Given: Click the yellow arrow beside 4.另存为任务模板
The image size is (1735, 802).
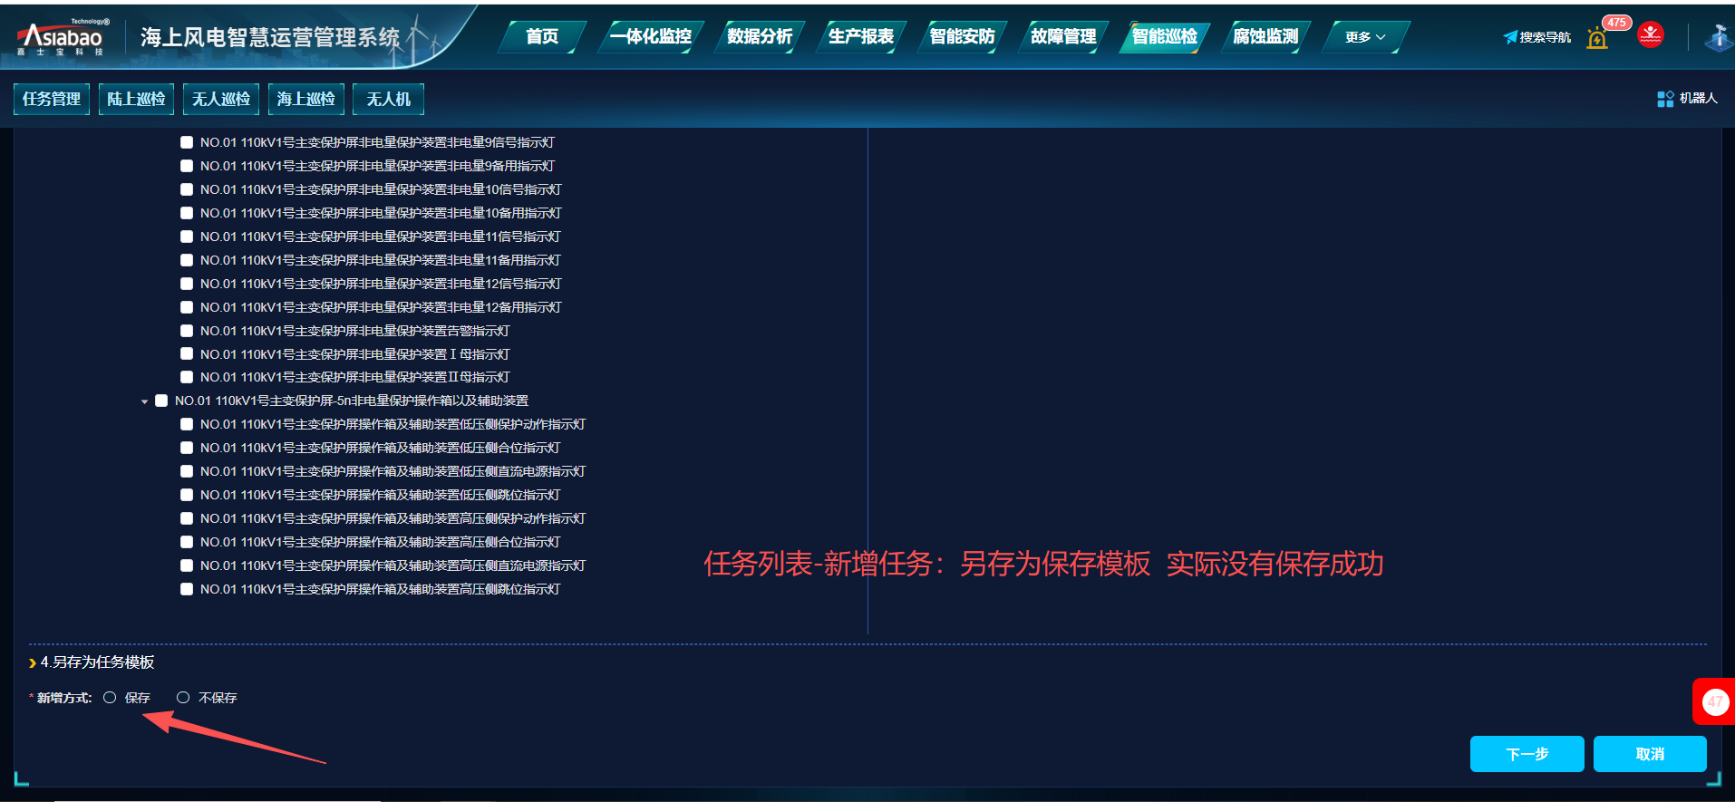Looking at the screenshot, I should tap(33, 663).
